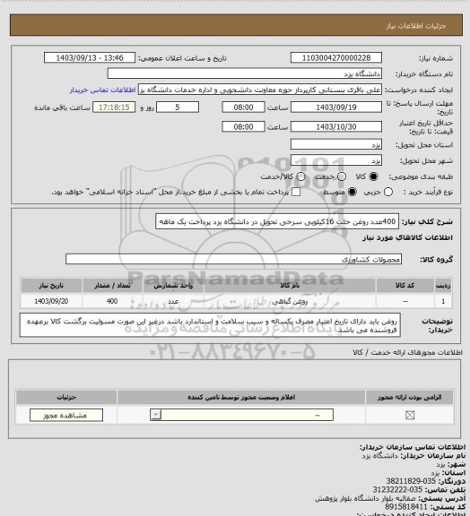Viewport: 470px width, 516px height.
Task: Click the price validity date 1403/10/30
Action: (336, 126)
